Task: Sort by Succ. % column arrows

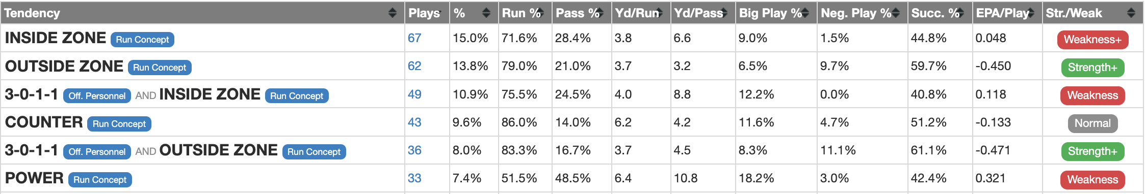Action: [960, 13]
